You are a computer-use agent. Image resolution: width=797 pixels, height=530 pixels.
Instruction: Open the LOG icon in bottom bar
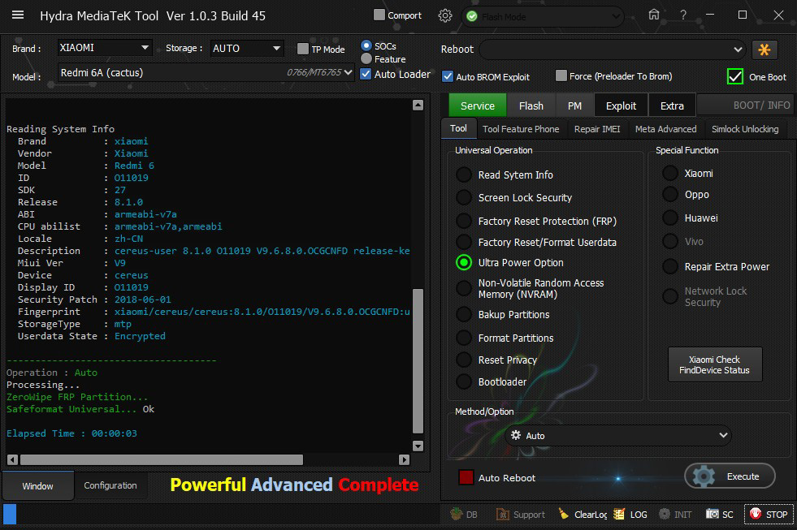click(x=619, y=514)
